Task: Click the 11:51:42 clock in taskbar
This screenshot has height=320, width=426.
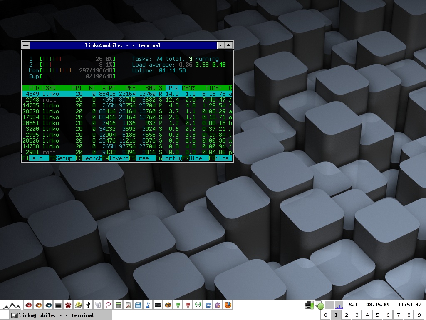Action: (410, 305)
